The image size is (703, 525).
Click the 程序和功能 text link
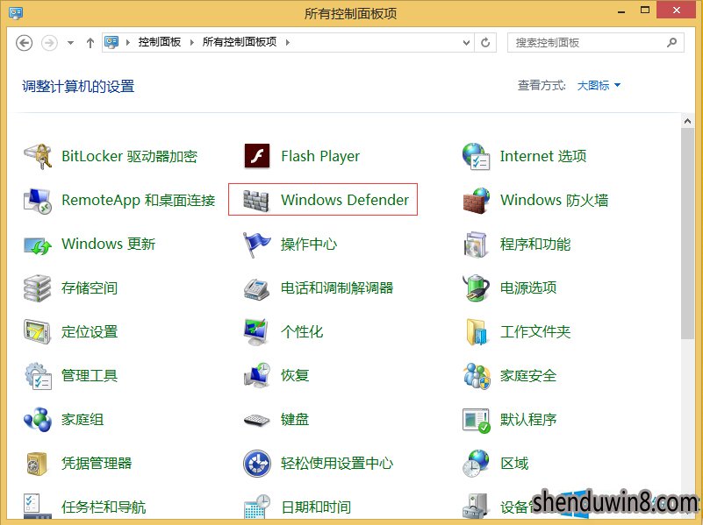coord(535,245)
